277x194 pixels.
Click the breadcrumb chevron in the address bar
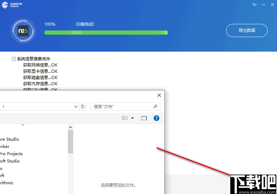pyautogui.click(x=3, y=107)
